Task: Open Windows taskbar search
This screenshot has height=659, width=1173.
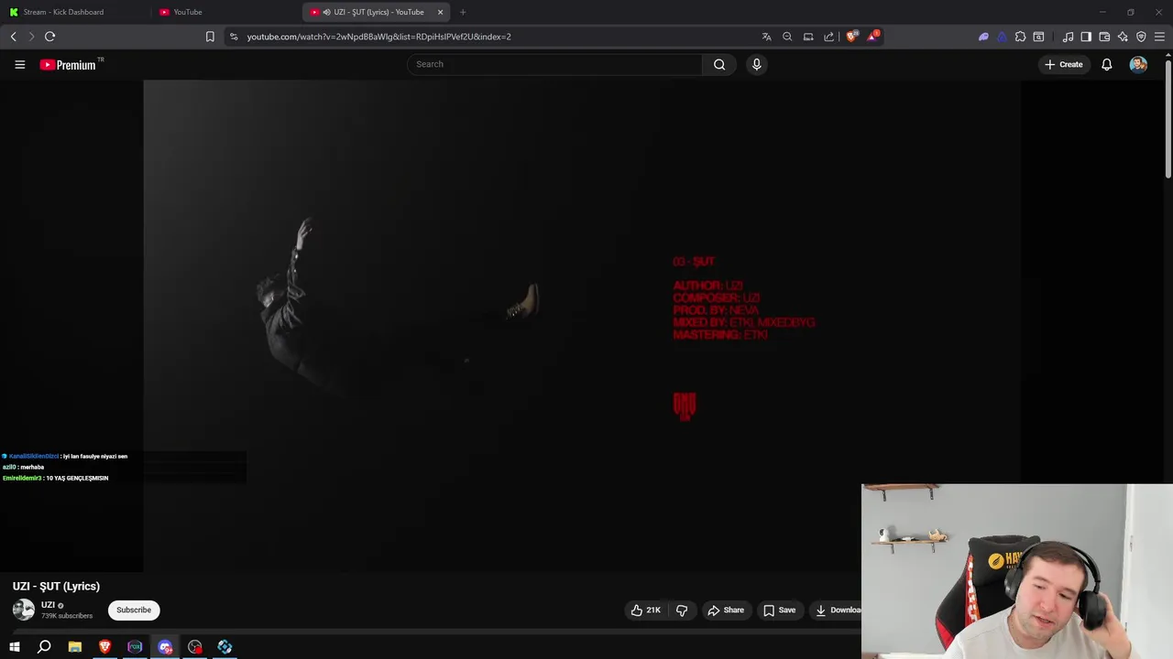Action: point(44,647)
